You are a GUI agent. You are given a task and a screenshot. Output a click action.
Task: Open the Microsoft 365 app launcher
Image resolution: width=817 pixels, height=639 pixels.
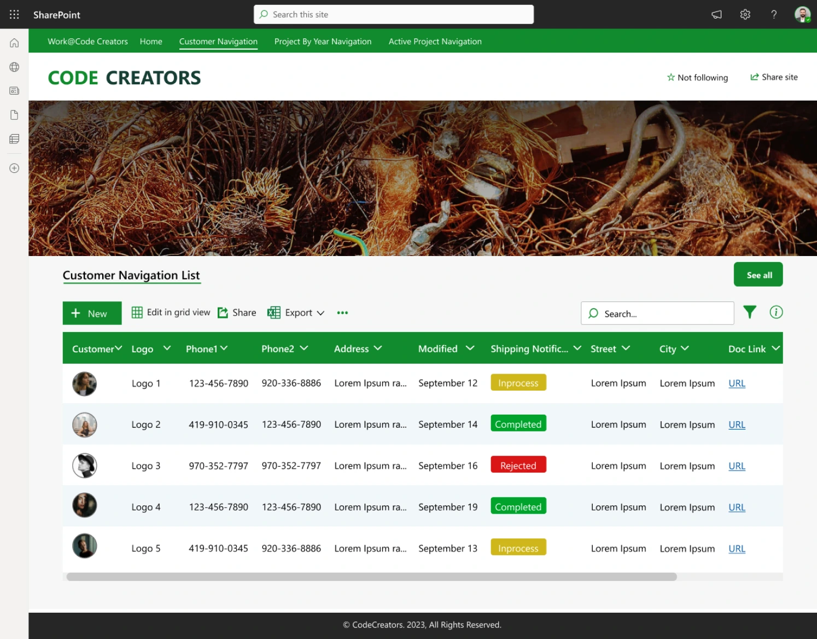(14, 14)
